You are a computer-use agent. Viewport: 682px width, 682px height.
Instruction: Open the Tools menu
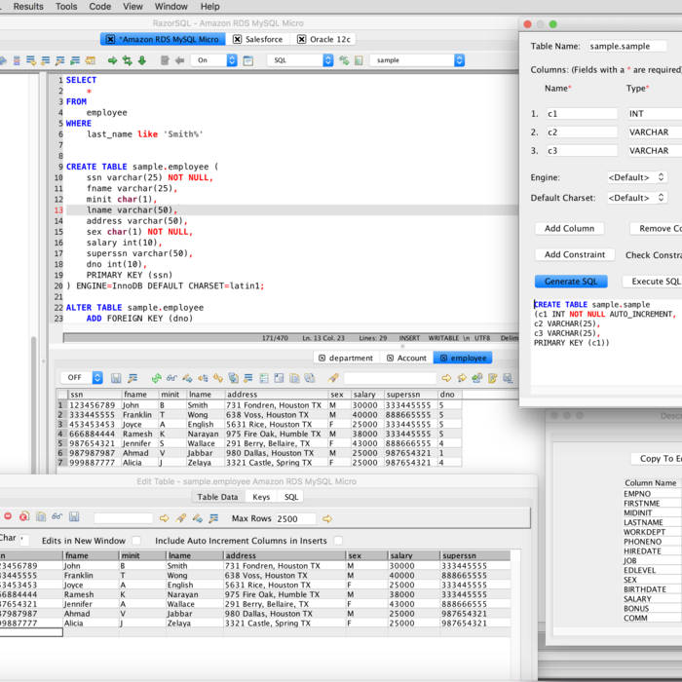(x=66, y=7)
